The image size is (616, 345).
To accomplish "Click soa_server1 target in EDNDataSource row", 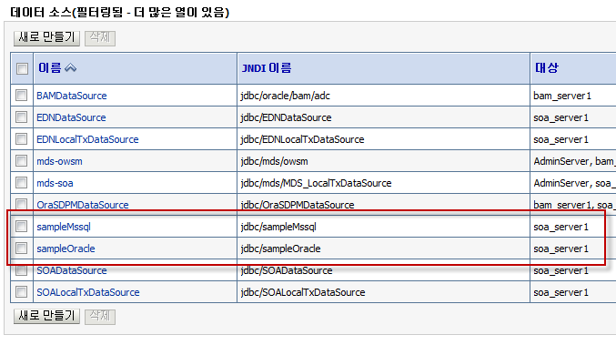I will click(561, 117).
